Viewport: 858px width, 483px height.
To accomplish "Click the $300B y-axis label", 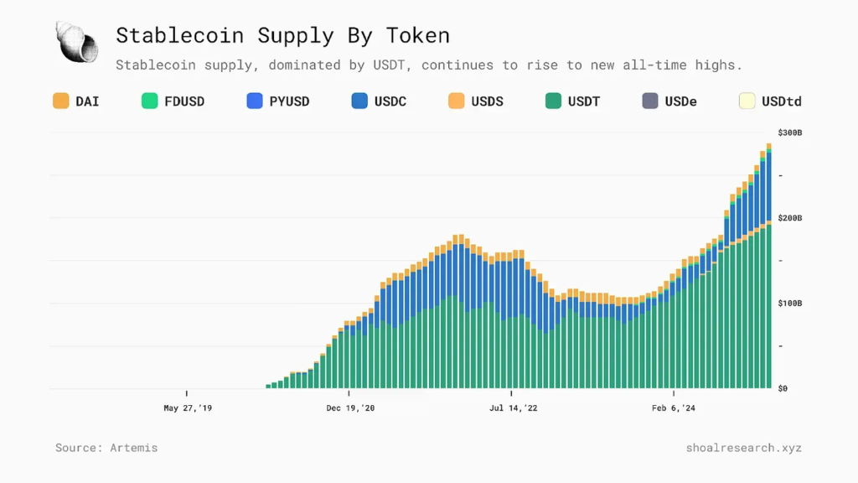I will [x=790, y=132].
